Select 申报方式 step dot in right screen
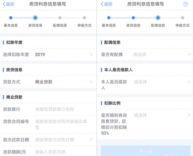193x156 pixels. (x=183, y=18)
